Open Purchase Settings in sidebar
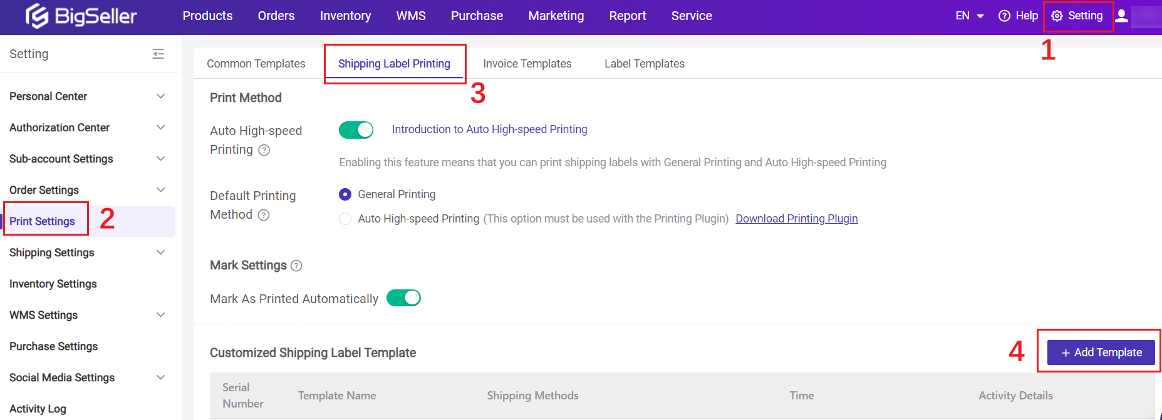This screenshot has height=420, width=1162. [54, 346]
